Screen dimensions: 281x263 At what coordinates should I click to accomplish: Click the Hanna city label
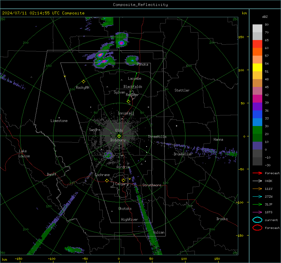tap(218, 139)
